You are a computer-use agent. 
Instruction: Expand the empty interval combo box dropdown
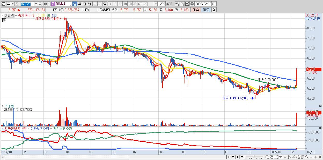pyautogui.click(x=156, y=4)
